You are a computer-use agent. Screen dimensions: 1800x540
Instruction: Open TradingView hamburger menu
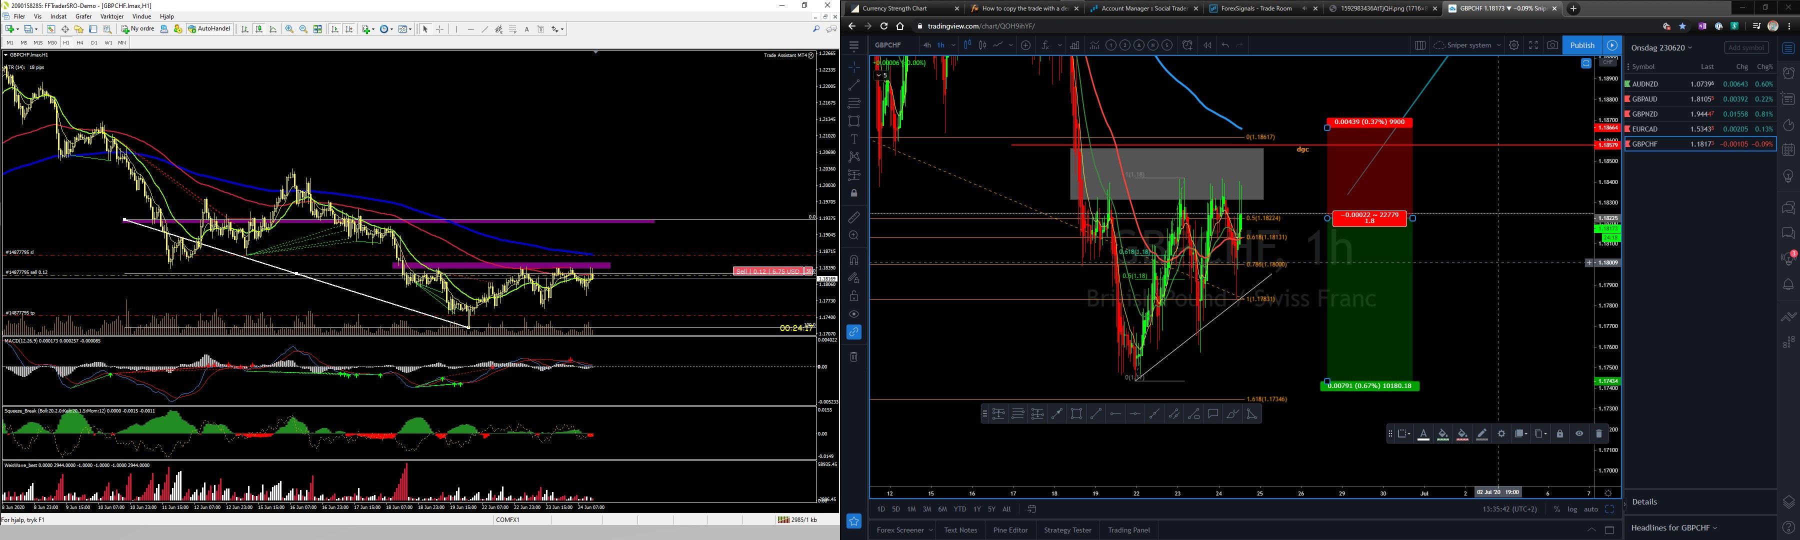coord(854,45)
